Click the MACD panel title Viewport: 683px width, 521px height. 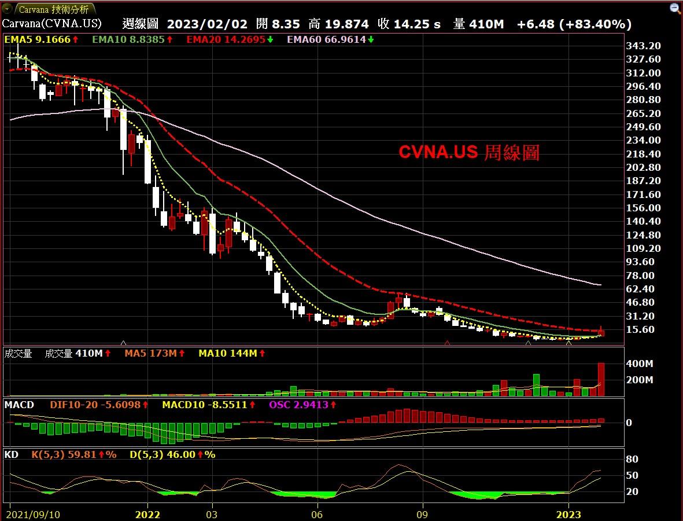pyautogui.click(x=19, y=405)
